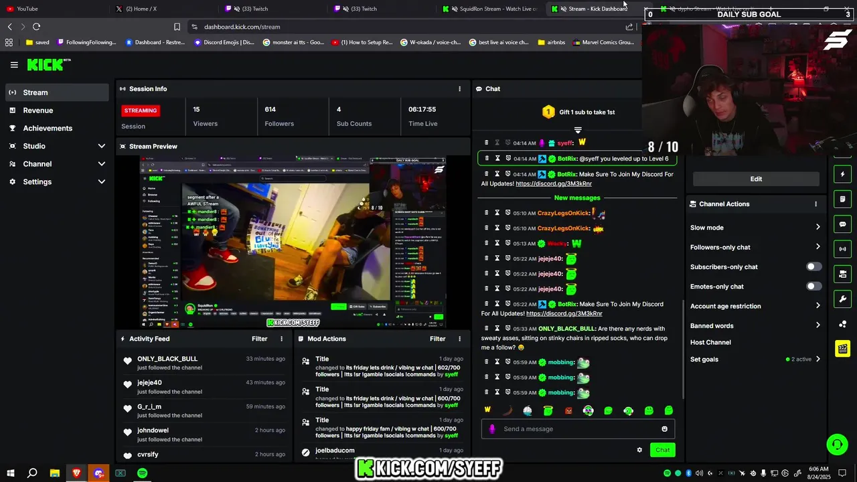The image size is (857, 482).
Task: Delete the ONLY_BLACK_BULL chat message
Action: tap(487, 329)
